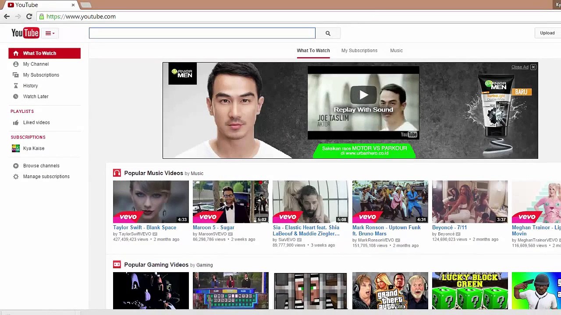Image resolution: width=561 pixels, height=315 pixels.
Task: Open My Channel in sidebar
Action: click(36, 64)
